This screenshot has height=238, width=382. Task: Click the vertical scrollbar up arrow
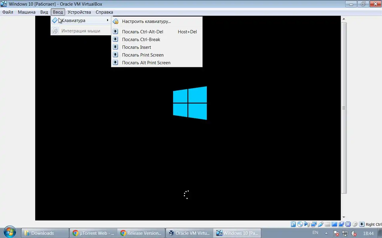[344, 19]
